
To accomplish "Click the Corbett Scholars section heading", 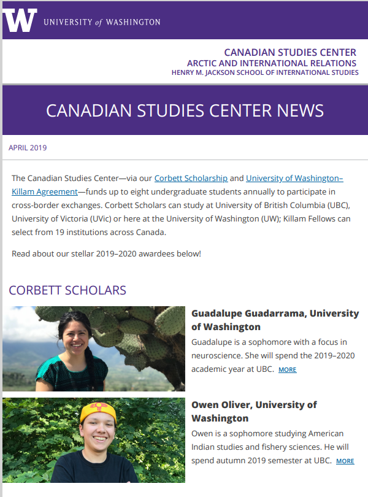I will pyautogui.click(x=67, y=290).
